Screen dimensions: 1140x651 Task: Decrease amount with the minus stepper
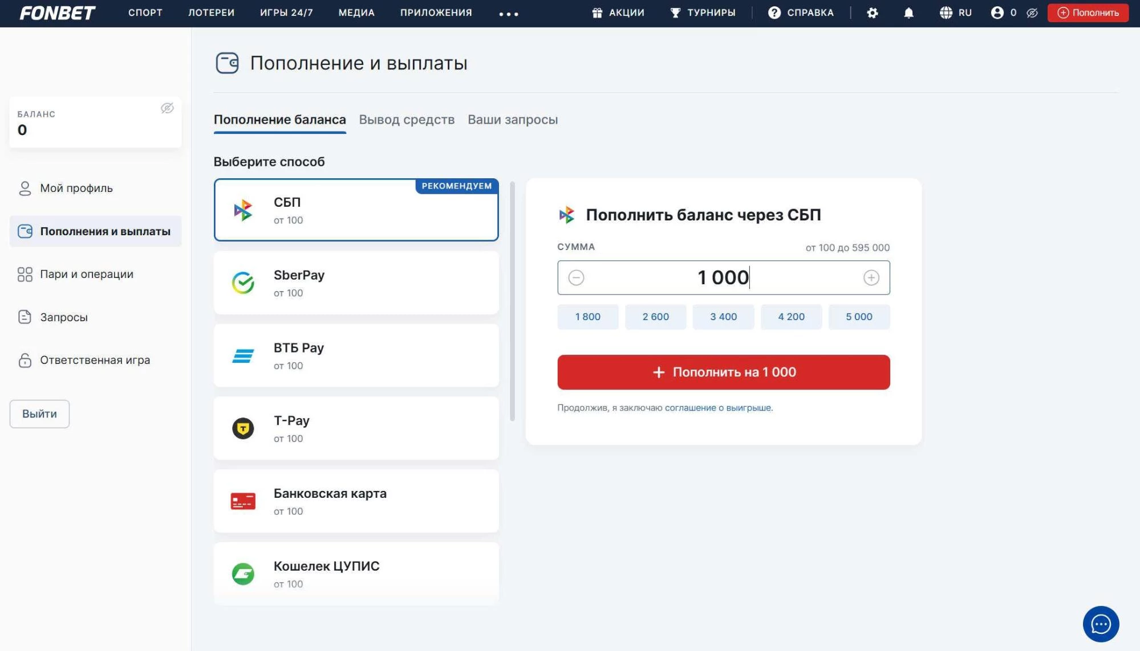pos(575,278)
